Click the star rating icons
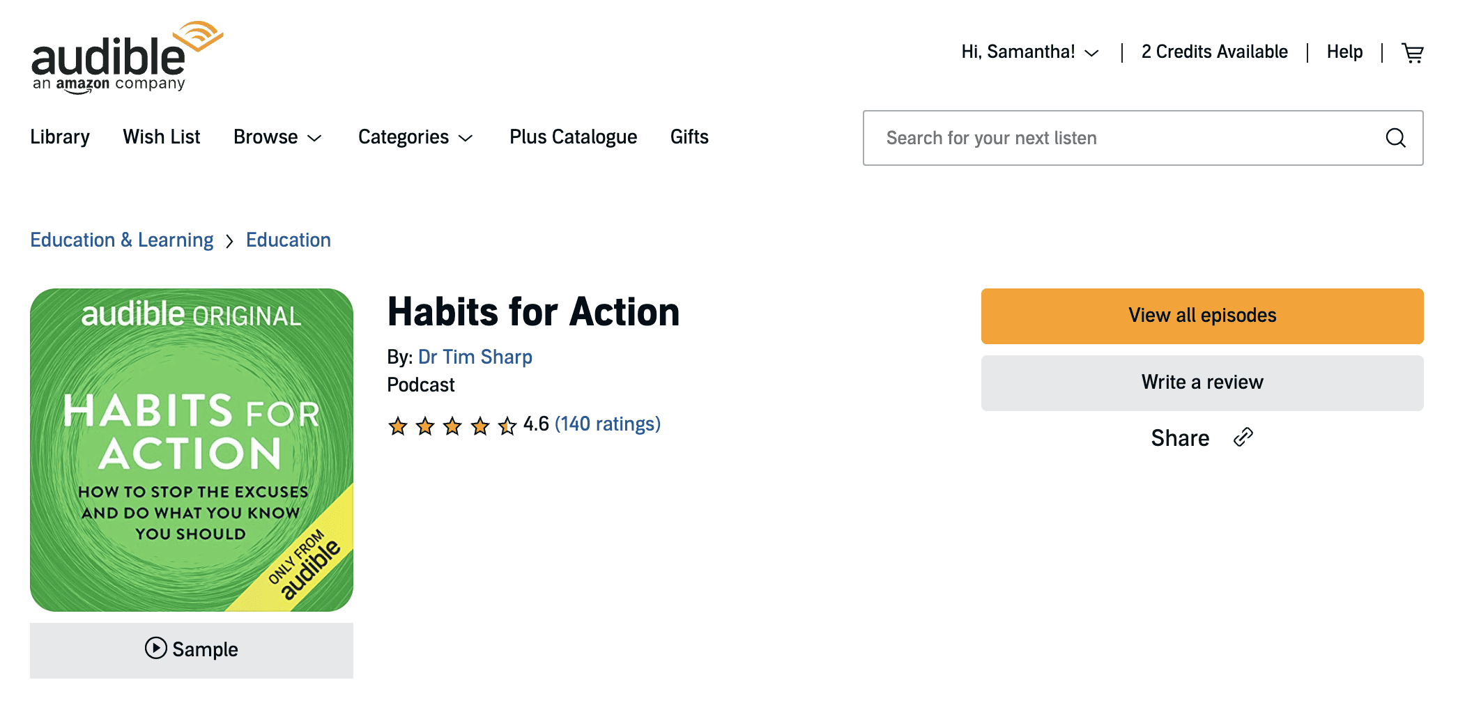 tap(452, 425)
